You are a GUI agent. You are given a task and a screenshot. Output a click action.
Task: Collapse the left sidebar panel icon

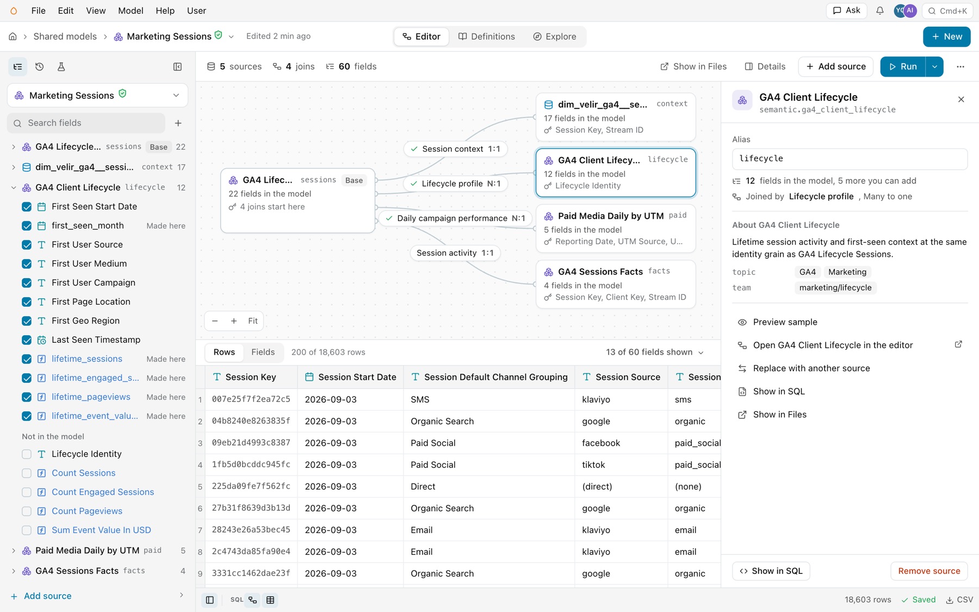(x=177, y=66)
